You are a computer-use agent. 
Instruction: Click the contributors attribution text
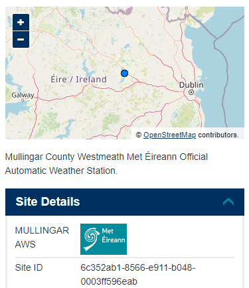click(x=218, y=135)
